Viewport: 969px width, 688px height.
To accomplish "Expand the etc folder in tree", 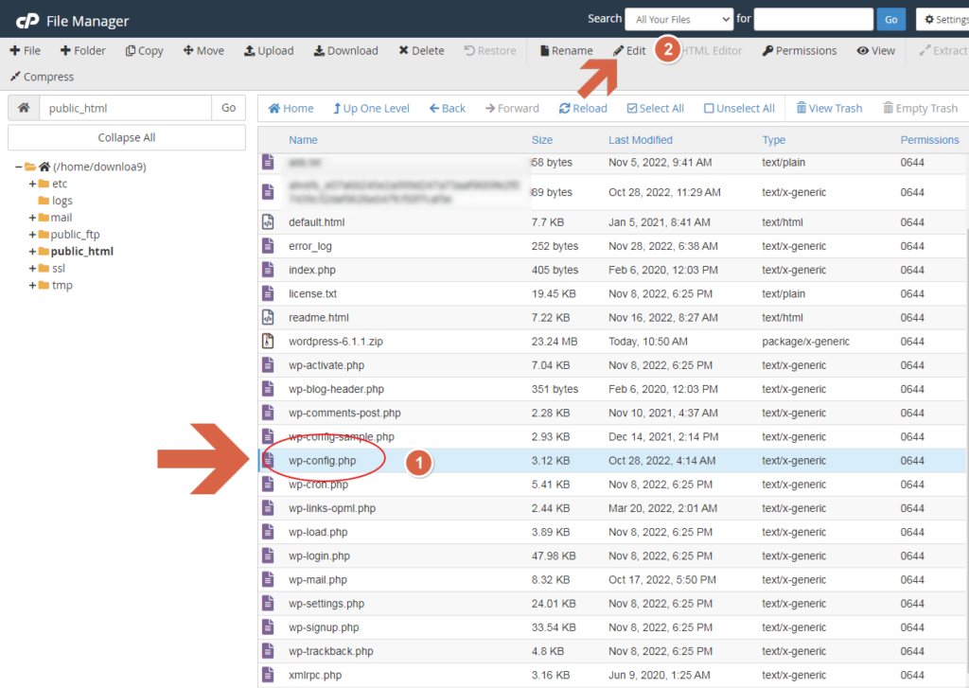I will coord(32,184).
